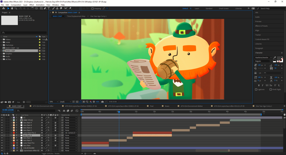Hide the Lens Flare Pos 2 layer
This screenshot has height=155, width=286.
click(x=2, y=133)
